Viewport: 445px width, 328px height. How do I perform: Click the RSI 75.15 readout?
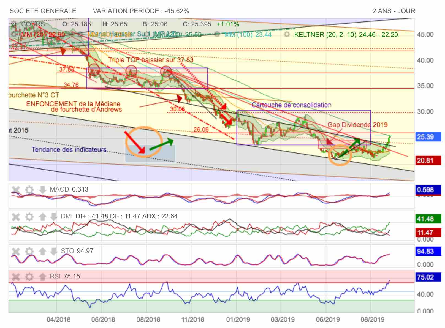65,276
